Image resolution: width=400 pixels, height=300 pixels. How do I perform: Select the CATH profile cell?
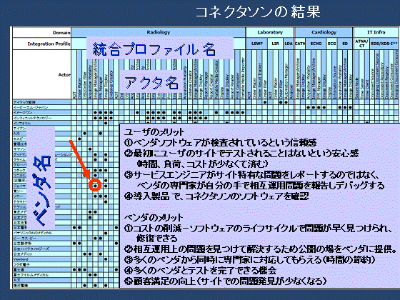pos(300,44)
